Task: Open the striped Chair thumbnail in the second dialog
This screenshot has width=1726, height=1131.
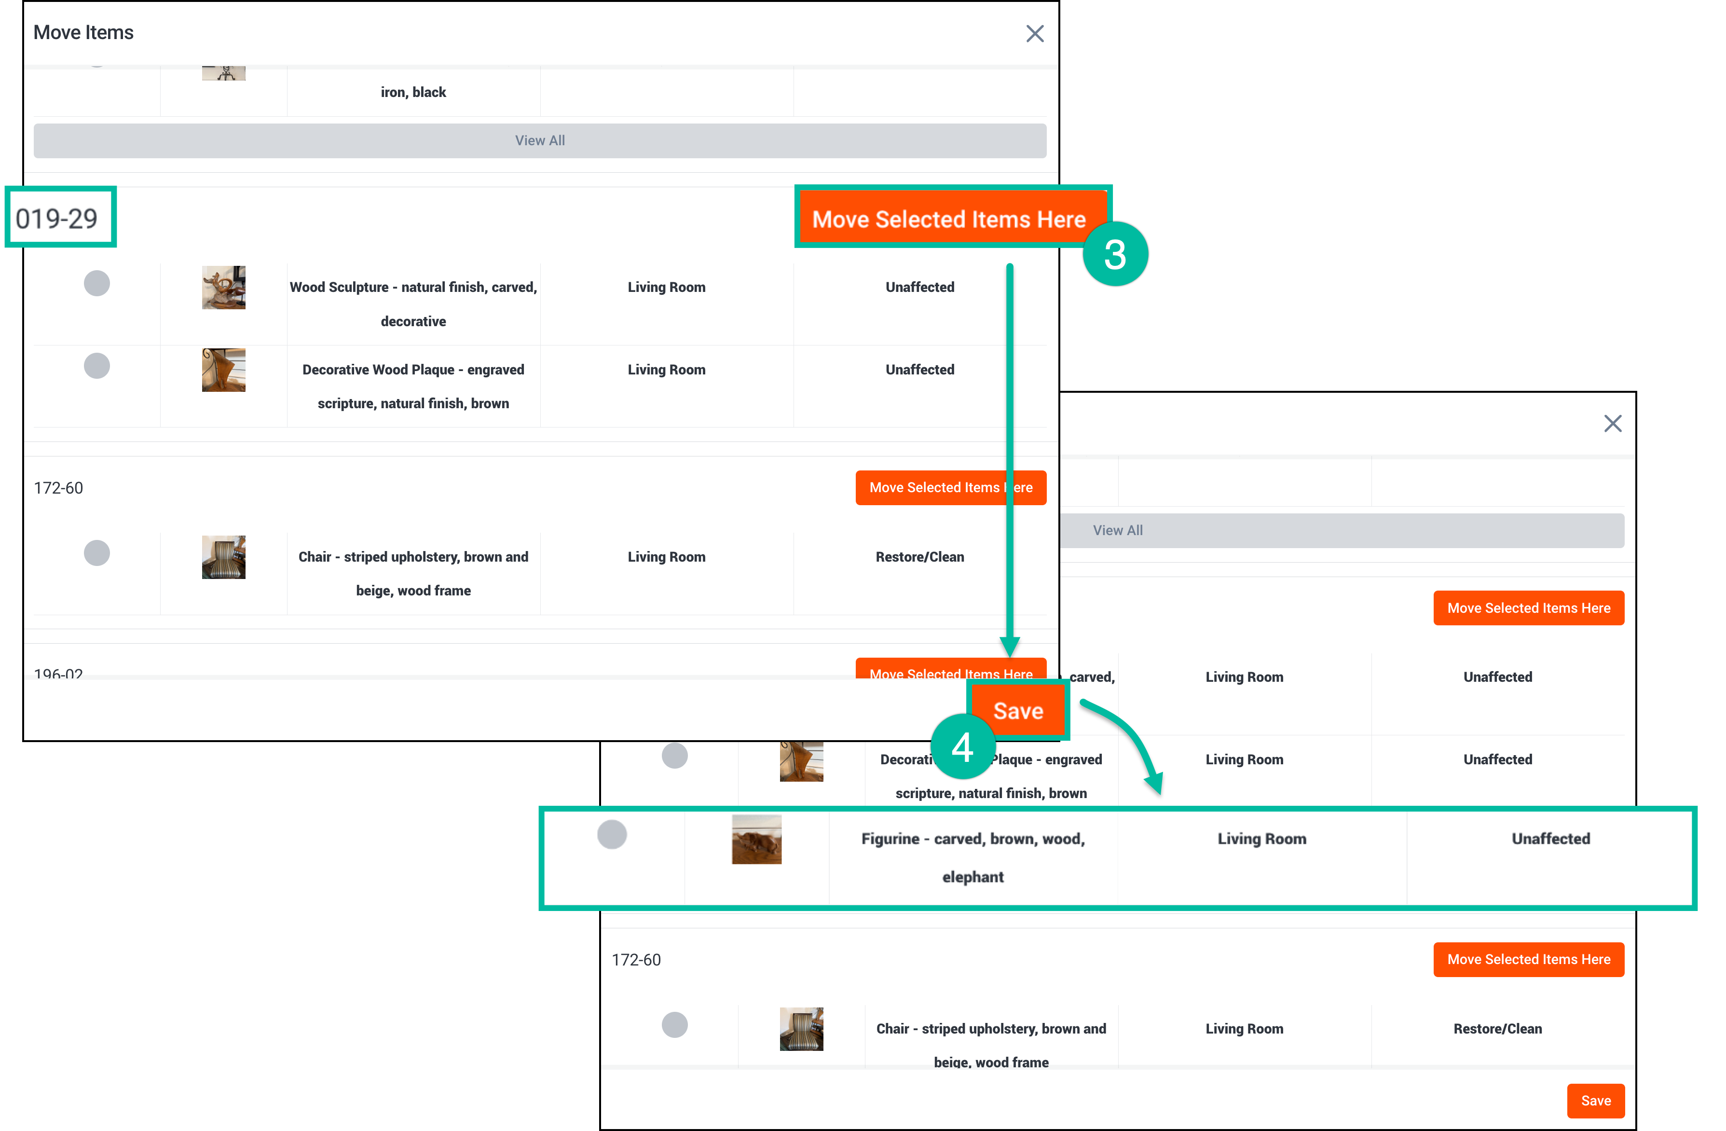Action: 801,1029
